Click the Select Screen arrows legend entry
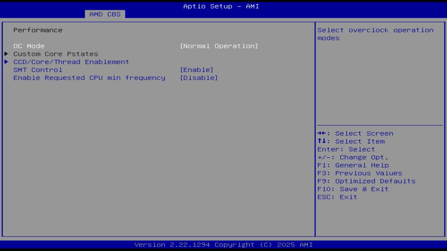The width and height of the screenshot is (447, 251). click(355, 133)
